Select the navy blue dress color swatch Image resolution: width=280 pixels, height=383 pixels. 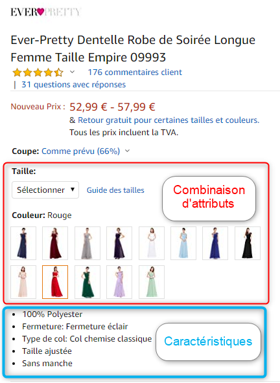point(23,243)
